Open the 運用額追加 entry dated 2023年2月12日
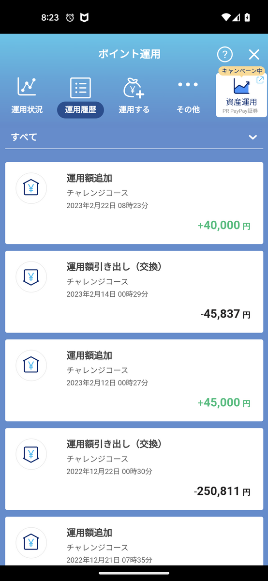Viewport: 268px width, 581px height. pos(134,380)
